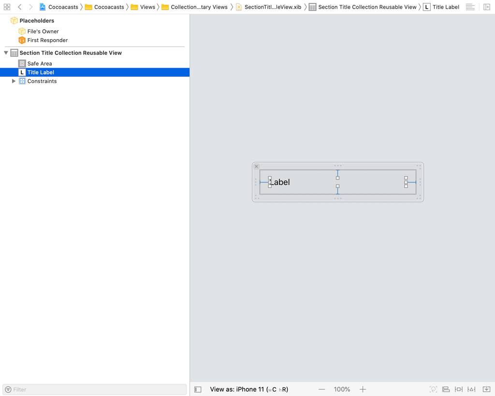Image resolution: width=495 pixels, height=396 pixels.
Task: Open the Add New Constraints popover
Action: click(x=471, y=389)
